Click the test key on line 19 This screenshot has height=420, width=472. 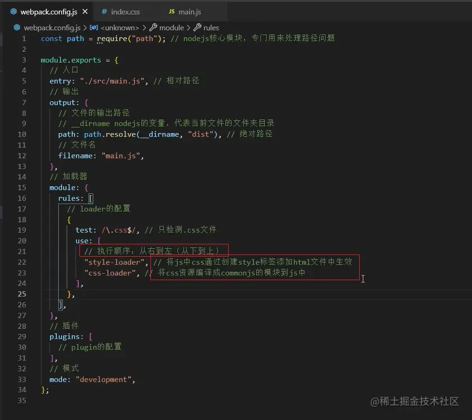[84, 230]
